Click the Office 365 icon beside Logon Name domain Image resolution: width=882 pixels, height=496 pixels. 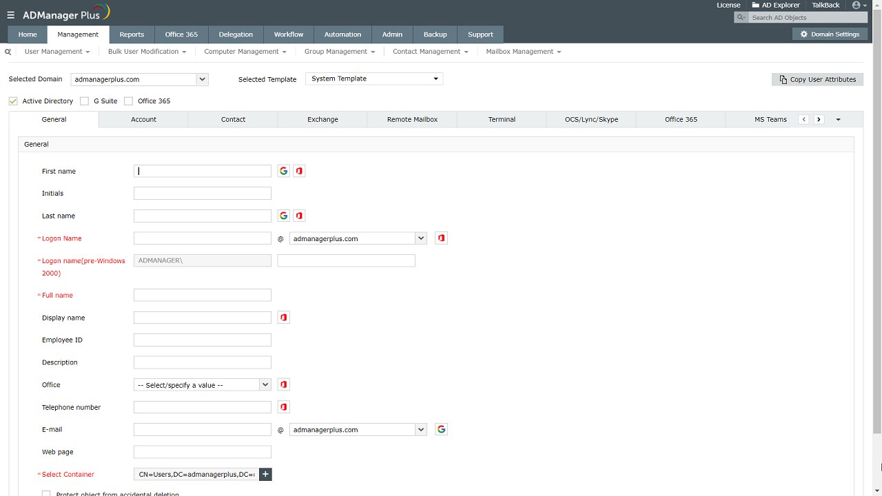442,238
